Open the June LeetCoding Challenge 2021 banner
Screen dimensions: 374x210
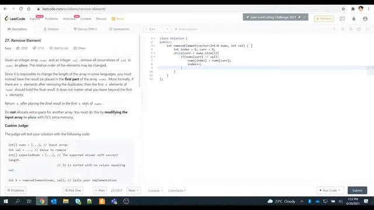(275, 17)
